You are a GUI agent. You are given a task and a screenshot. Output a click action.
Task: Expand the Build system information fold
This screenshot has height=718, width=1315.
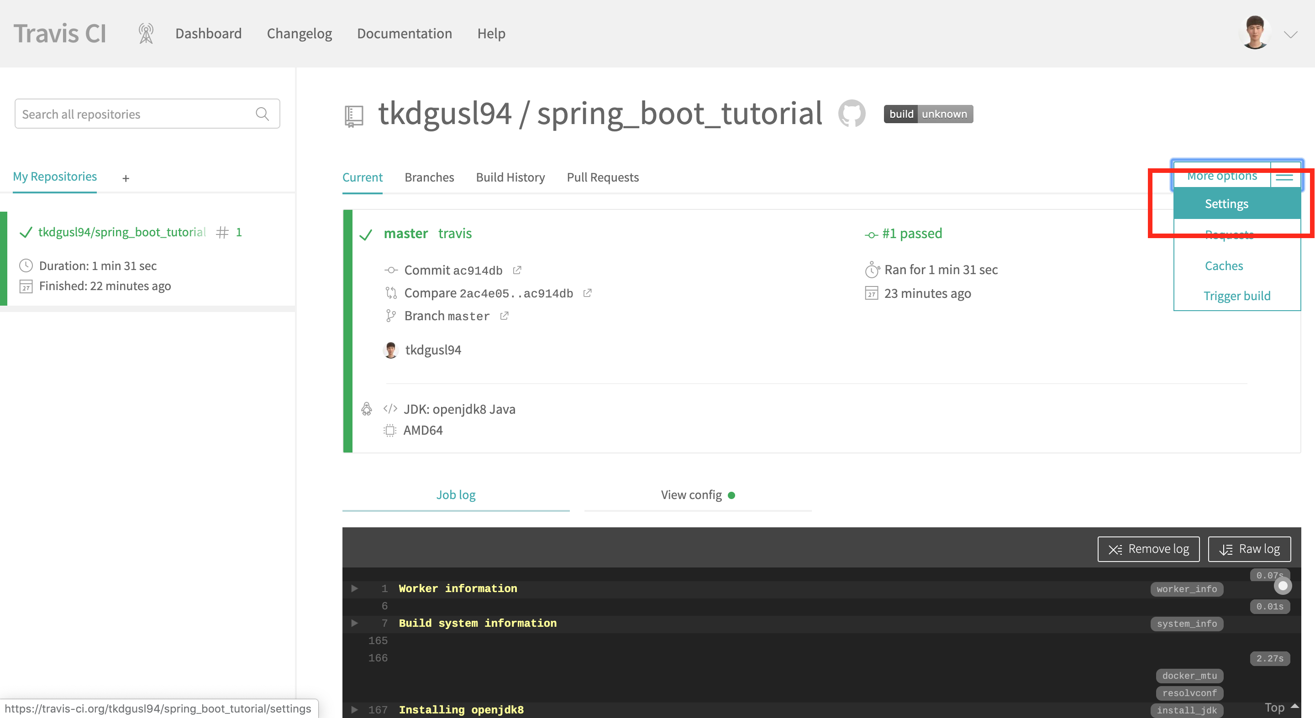(354, 623)
